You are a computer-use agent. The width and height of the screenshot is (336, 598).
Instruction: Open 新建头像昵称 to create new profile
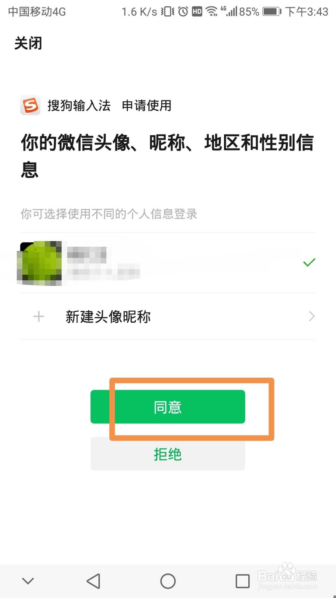[x=168, y=317]
